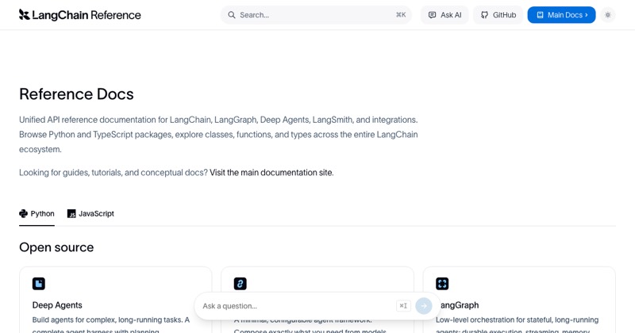This screenshot has height=333, width=635.
Task: Click the Python logo icon
Action: (x=24, y=213)
